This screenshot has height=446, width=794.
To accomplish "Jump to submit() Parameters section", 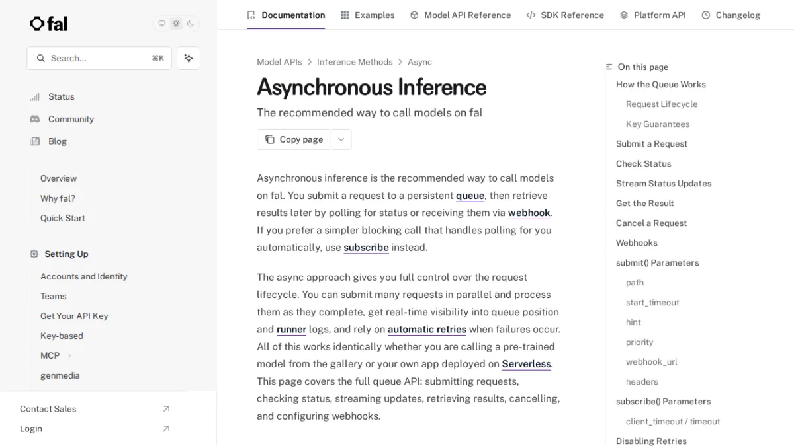I will (657, 263).
